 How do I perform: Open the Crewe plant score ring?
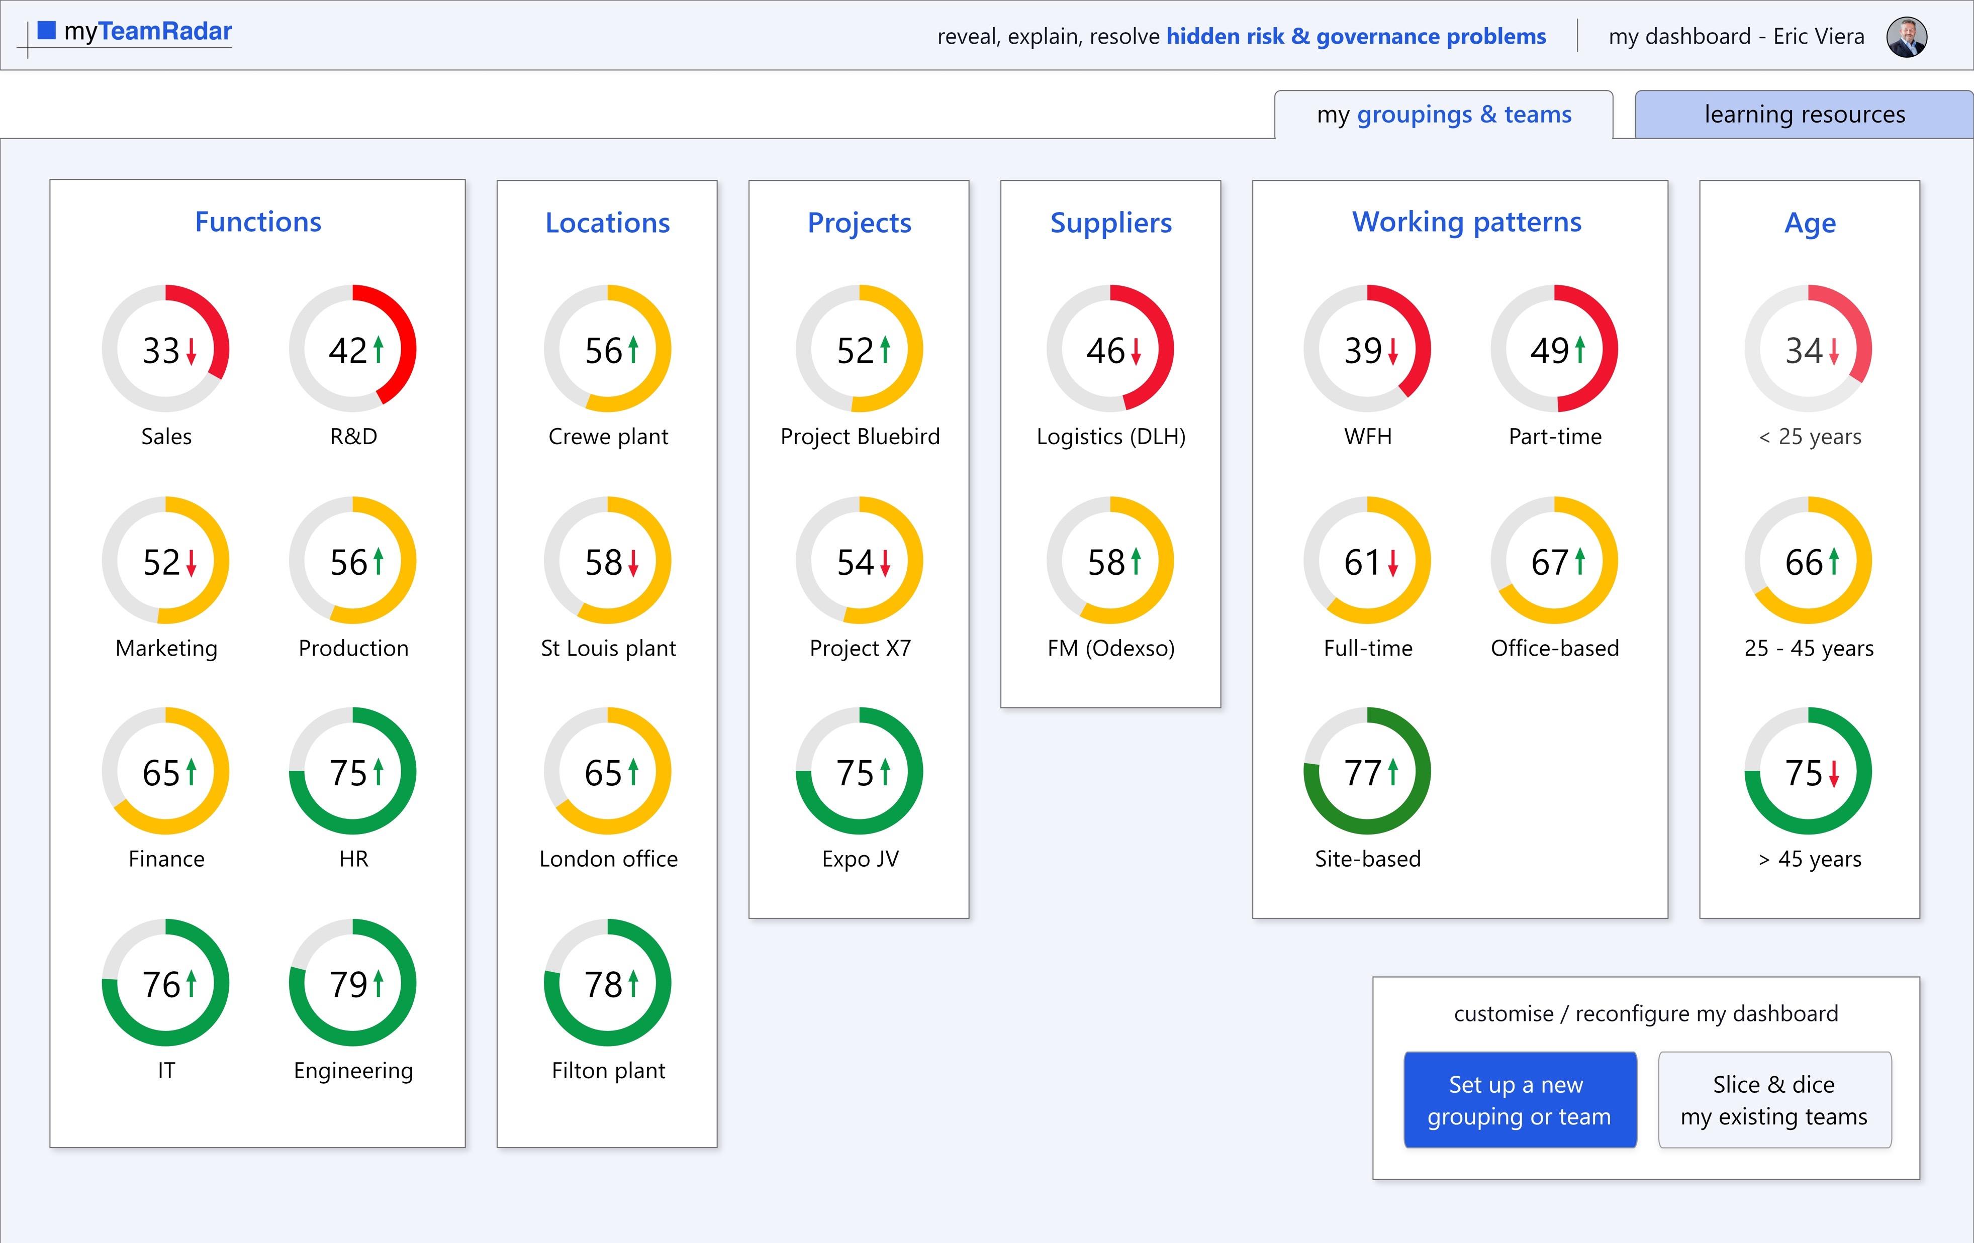pyautogui.click(x=607, y=349)
